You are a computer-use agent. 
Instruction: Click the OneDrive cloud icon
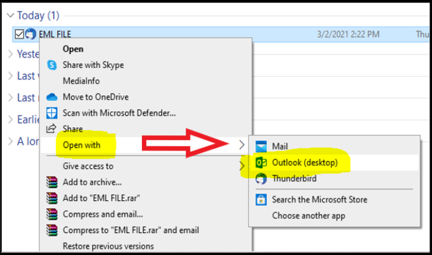click(x=52, y=97)
